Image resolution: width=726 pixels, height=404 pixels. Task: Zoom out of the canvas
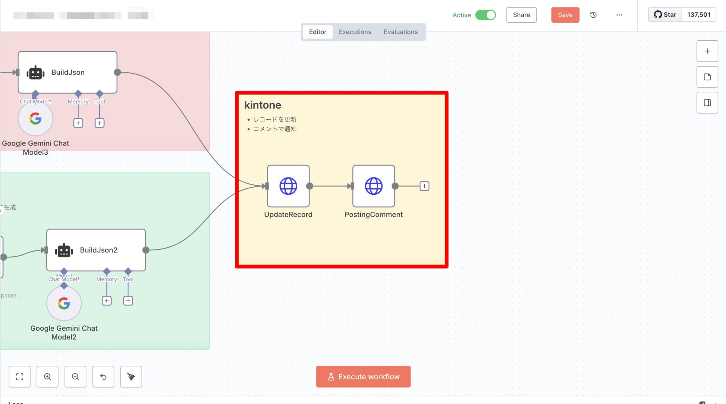point(75,376)
